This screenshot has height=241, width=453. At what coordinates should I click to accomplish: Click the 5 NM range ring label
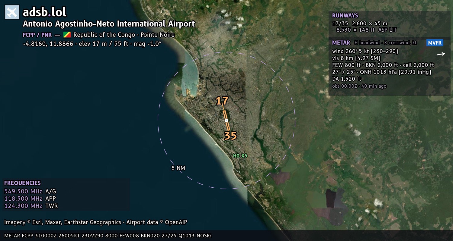[178, 168]
